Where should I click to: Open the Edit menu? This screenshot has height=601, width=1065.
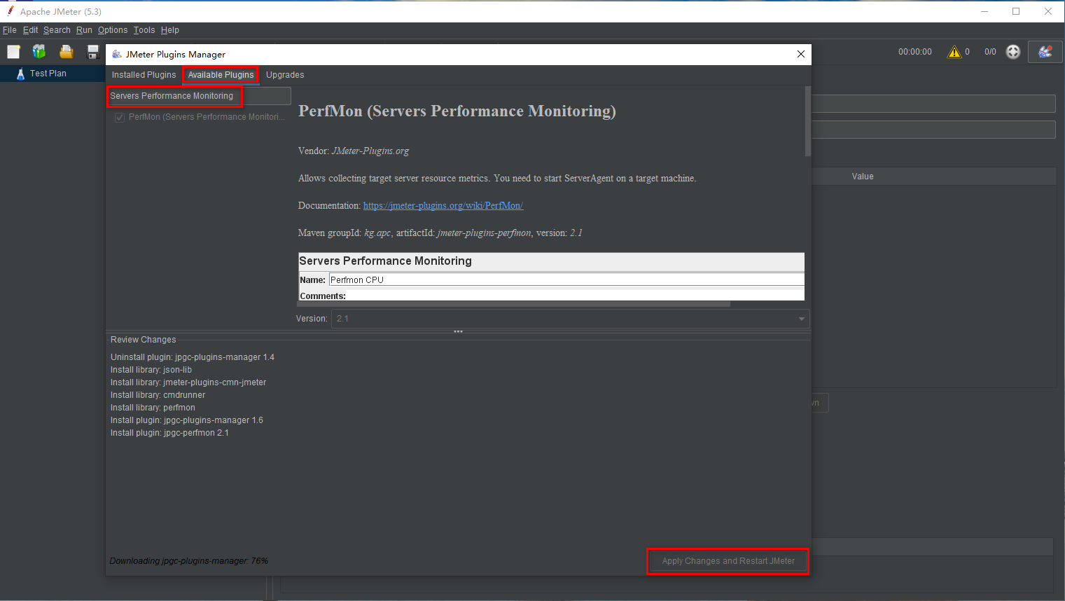click(30, 30)
